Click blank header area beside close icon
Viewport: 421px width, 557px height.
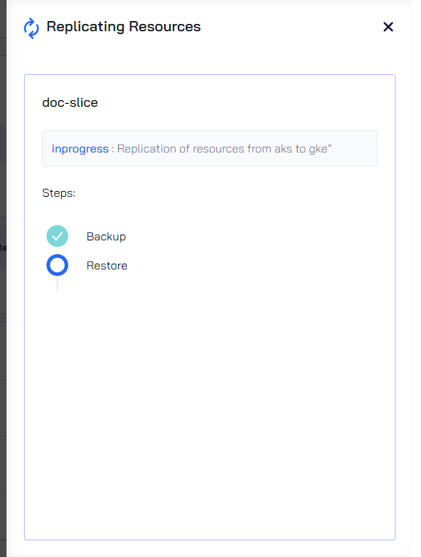tap(291, 27)
